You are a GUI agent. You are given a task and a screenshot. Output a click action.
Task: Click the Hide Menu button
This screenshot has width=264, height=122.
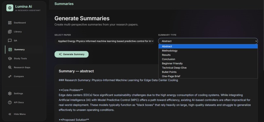click(x=17, y=114)
